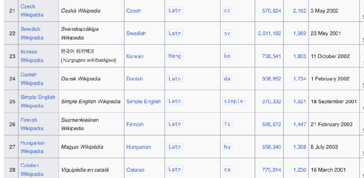Click the Hang script code
The image size is (364, 178).
(175, 56)
